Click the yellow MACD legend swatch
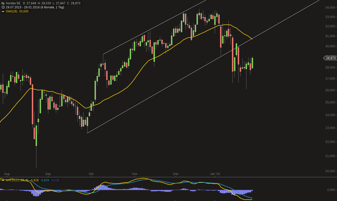Screen dimensions: 337x201 tap(3, 180)
